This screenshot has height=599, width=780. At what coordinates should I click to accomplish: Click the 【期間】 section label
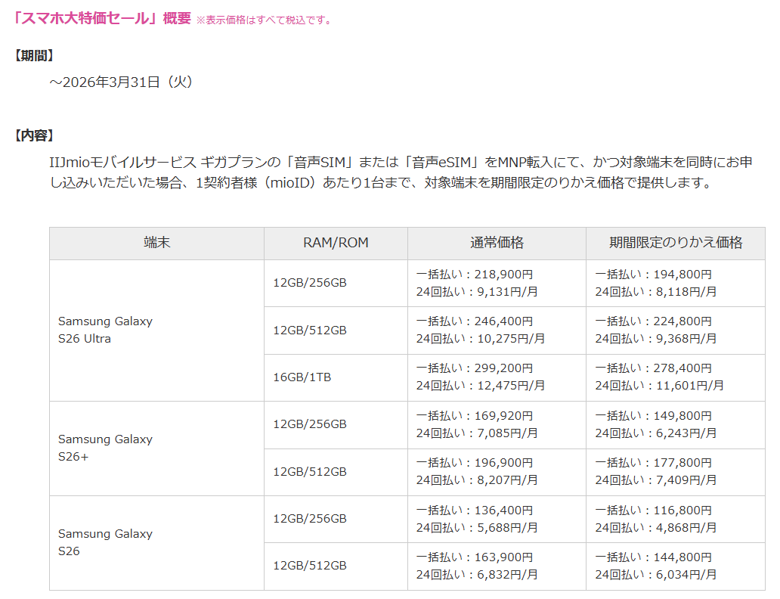pyautogui.click(x=34, y=55)
